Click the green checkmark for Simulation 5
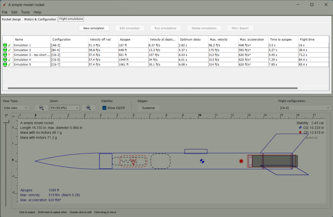The width and height of the screenshot is (333, 217). click(x=9, y=64)
